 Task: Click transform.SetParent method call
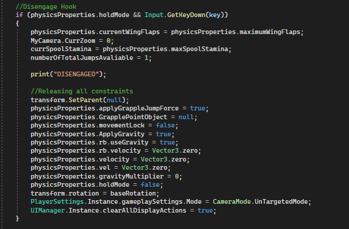click(x=80, y=100)
